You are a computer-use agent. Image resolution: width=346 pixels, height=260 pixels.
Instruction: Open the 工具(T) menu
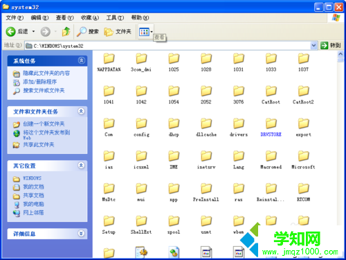point(115,18)
